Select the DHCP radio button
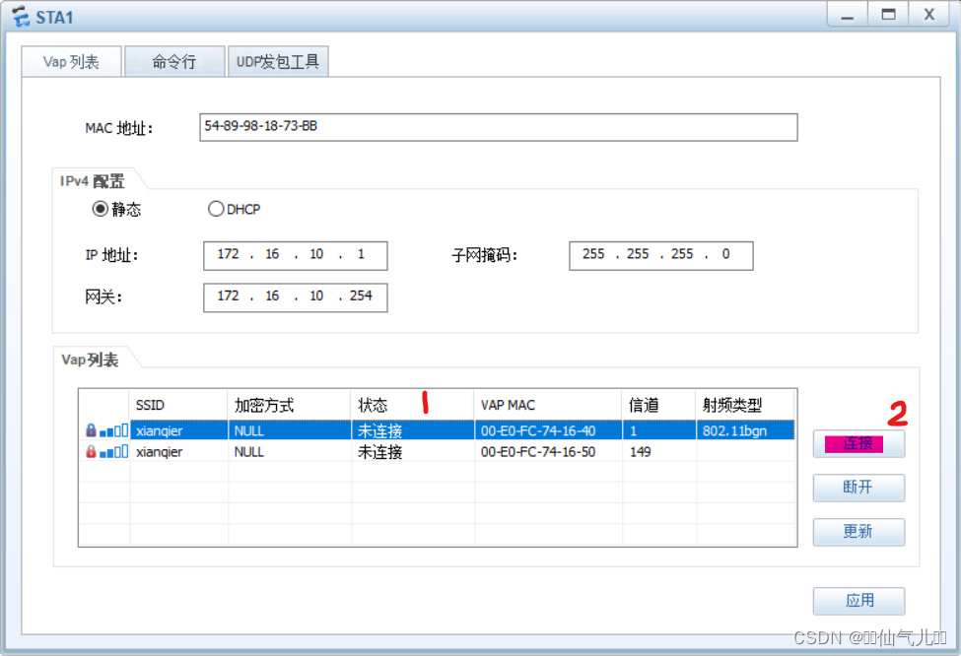 tap(216, 209)
